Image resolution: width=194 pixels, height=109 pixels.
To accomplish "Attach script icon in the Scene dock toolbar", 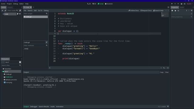I will click(20, 11).
